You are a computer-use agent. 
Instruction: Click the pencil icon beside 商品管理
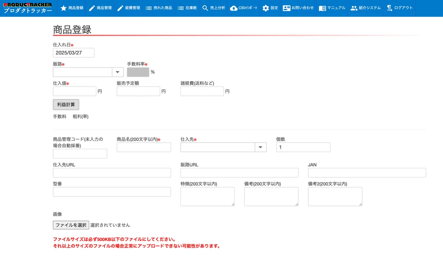click(92, 8)
